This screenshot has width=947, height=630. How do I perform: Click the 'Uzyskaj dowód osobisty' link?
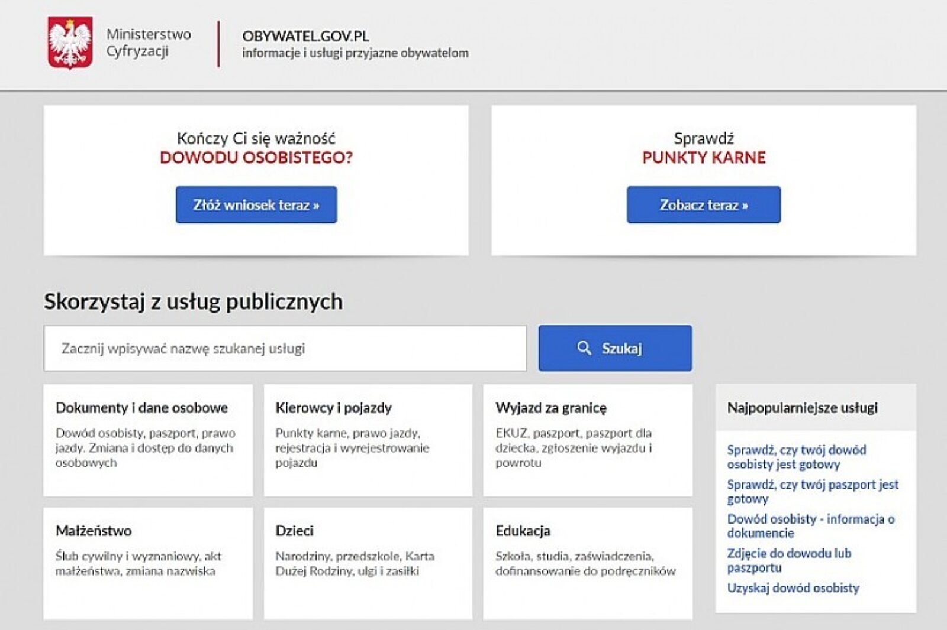click(793, 588)
